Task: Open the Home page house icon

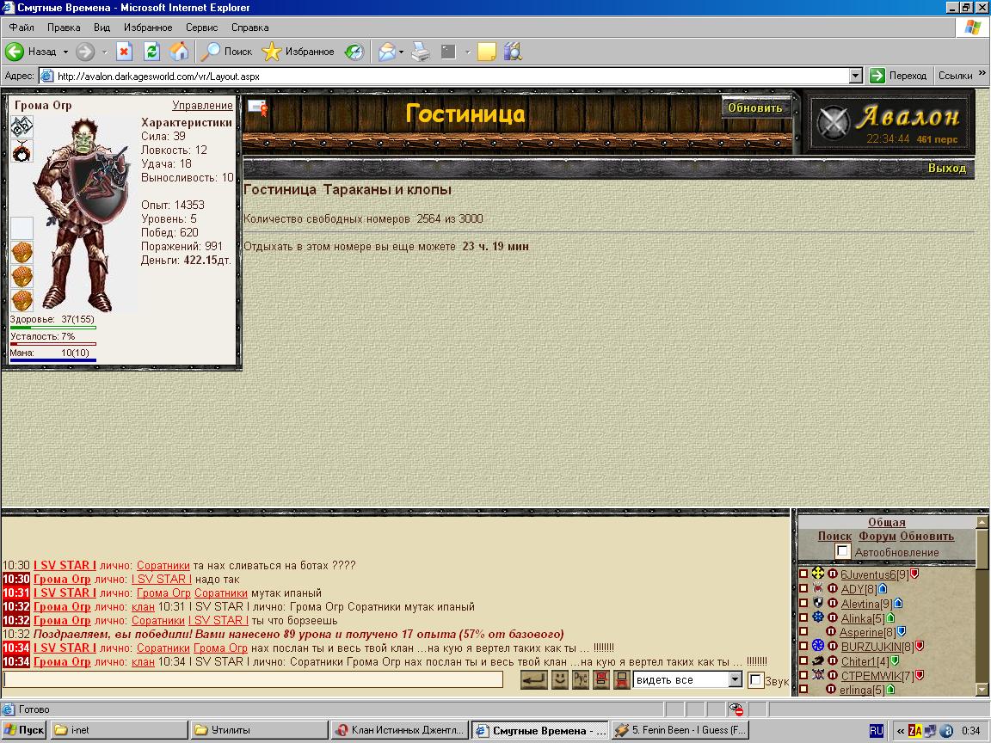Action: tap(179, 52)
